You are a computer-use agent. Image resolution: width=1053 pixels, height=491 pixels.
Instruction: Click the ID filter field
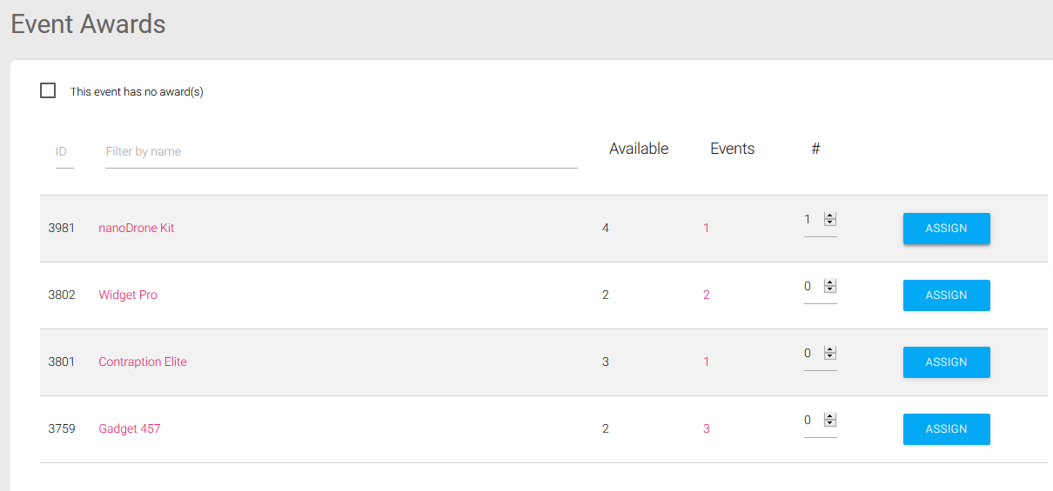coord(64,151)
